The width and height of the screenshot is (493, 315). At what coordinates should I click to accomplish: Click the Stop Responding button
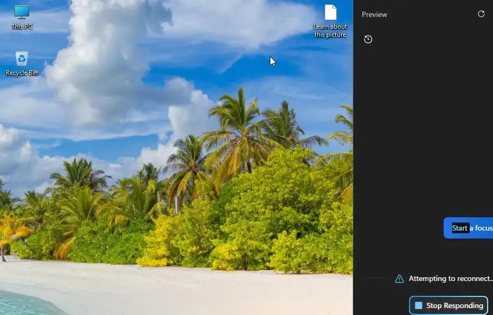click(x=449, y=305)
